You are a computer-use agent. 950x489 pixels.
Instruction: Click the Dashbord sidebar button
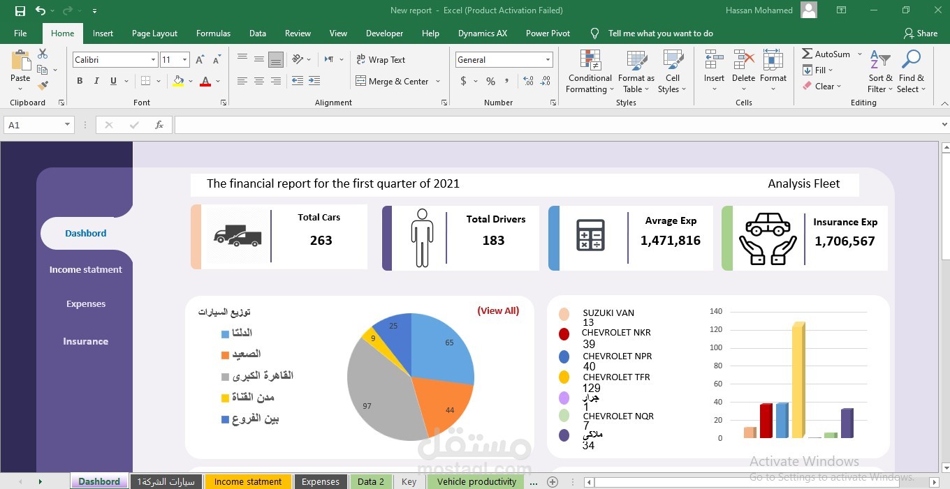pyautogui.click(x=86, y=233)
